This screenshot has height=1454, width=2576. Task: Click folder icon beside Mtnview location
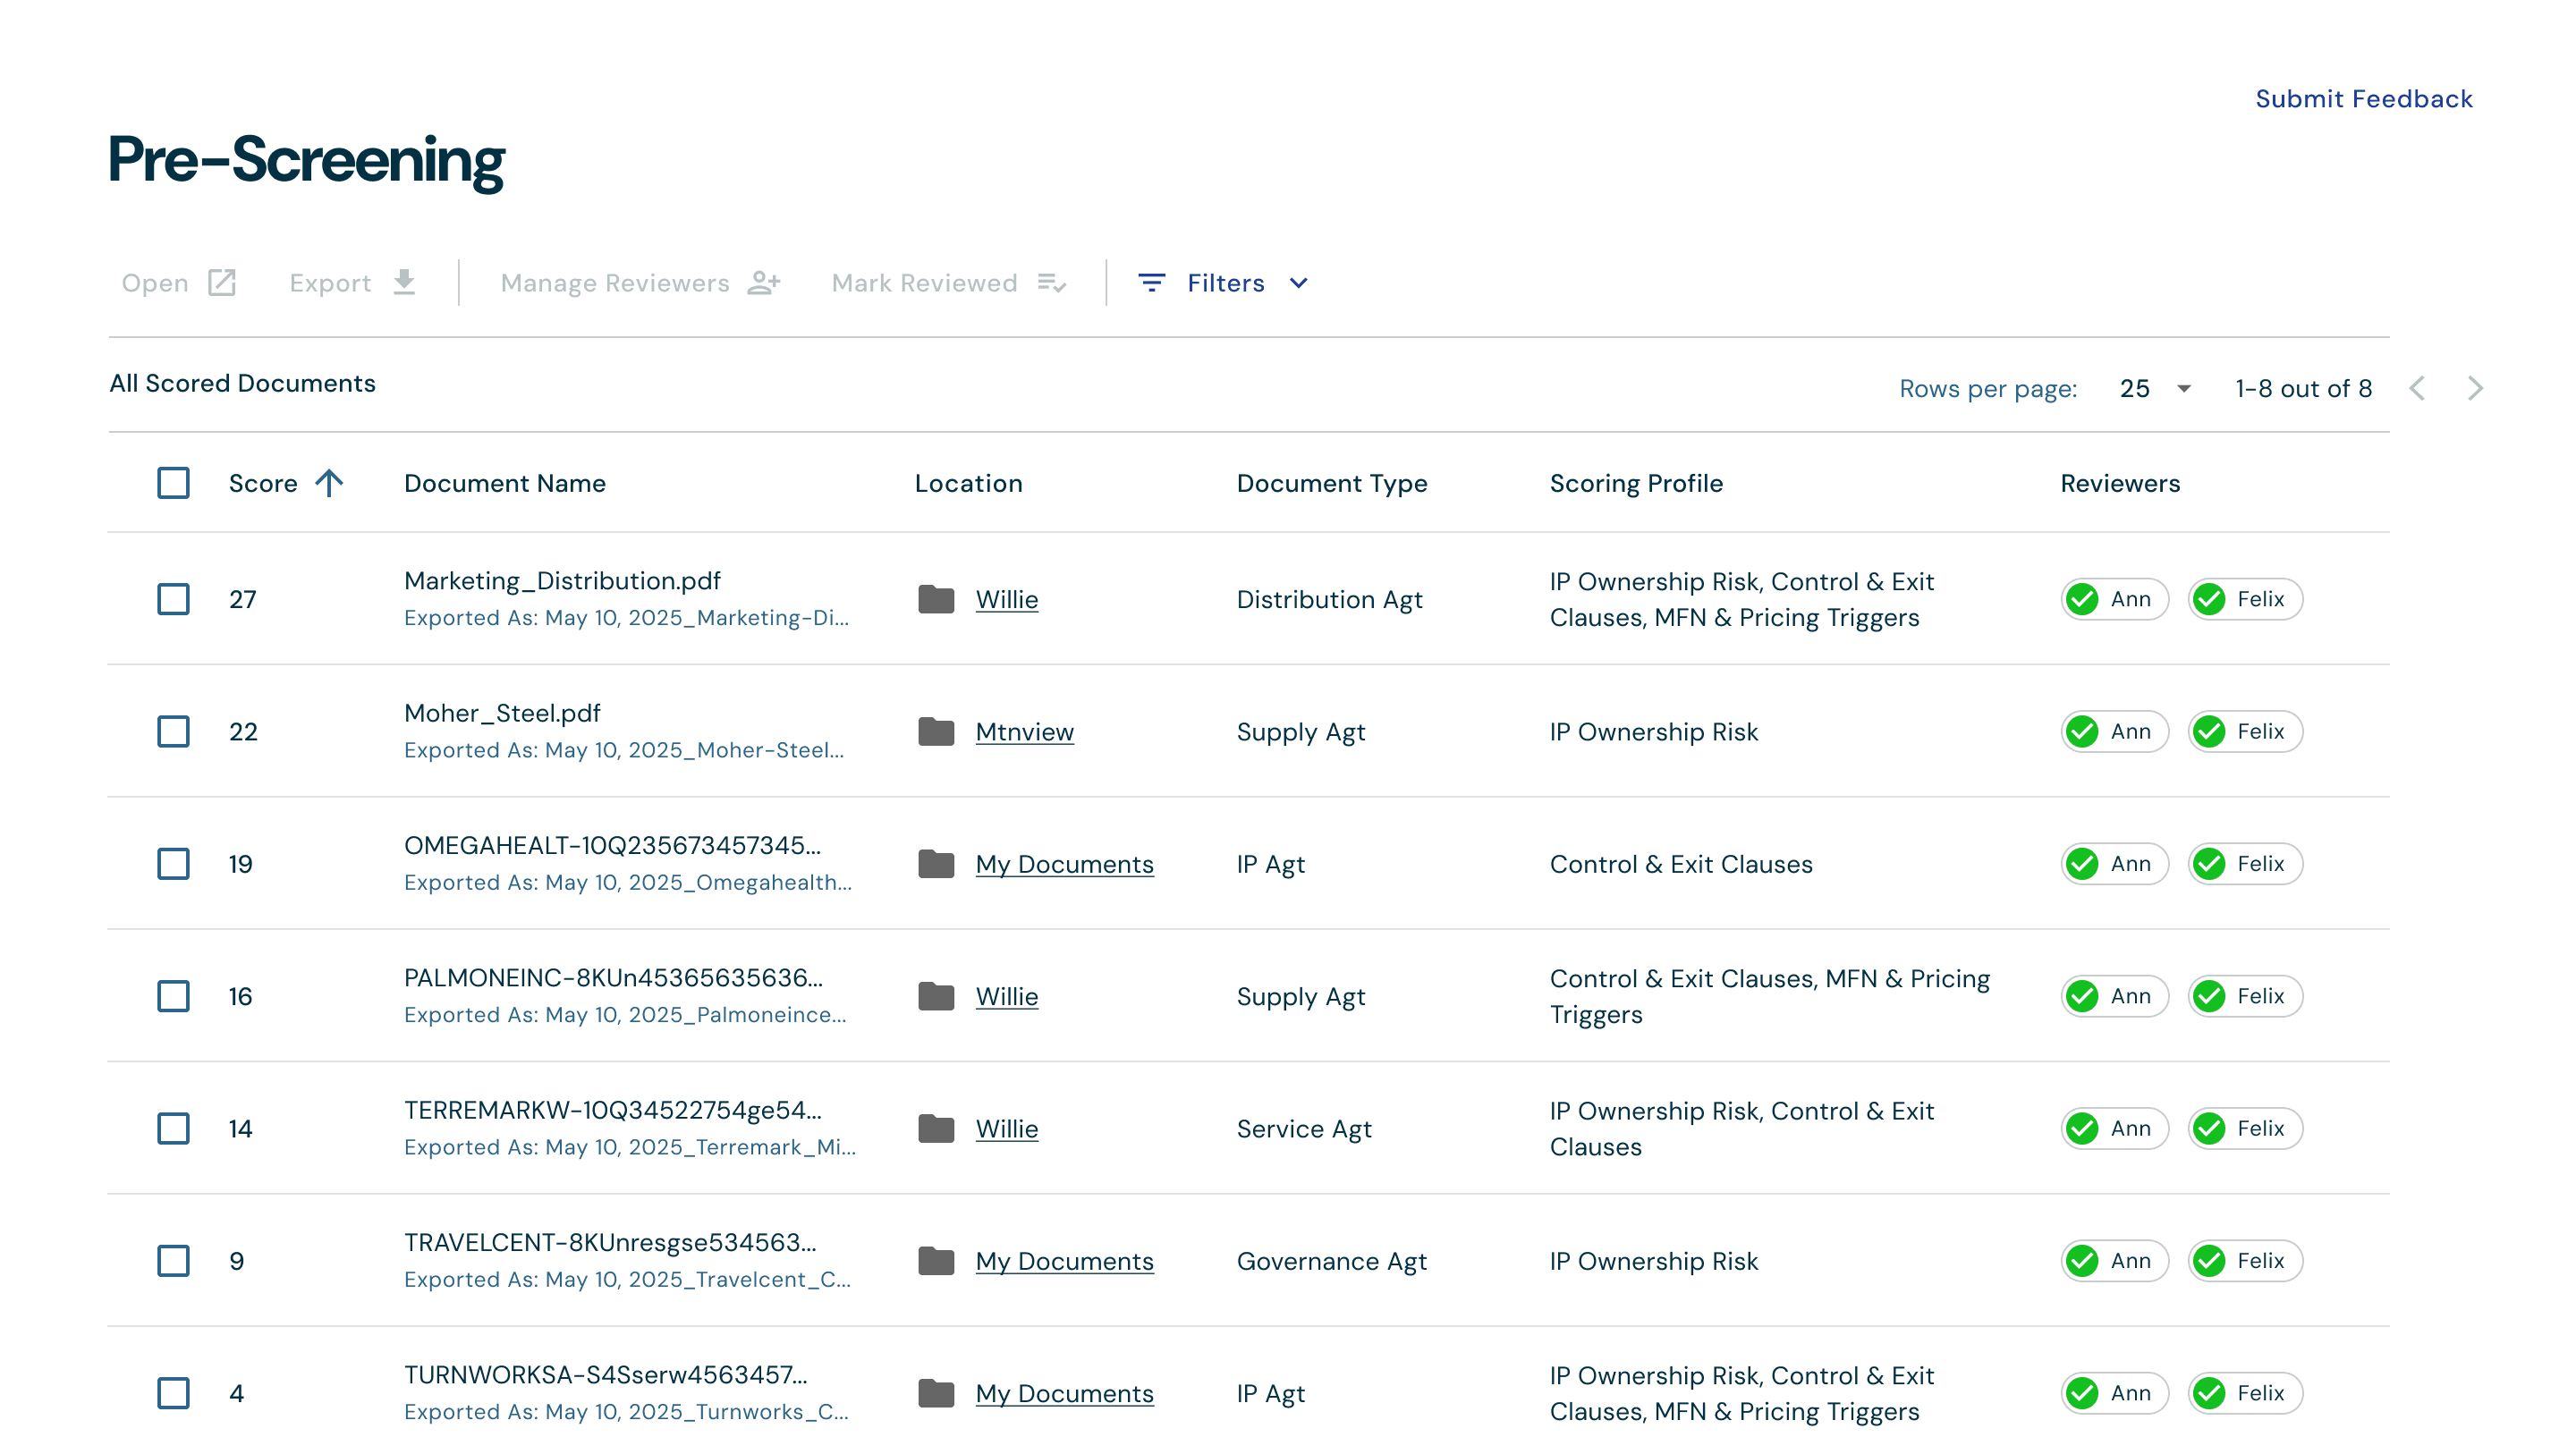936,731
